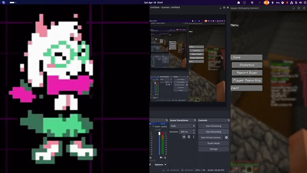The height and width of the screenshot is (173, 307).
Task: Switch input language via en indicator
Action: click(278, 2)
